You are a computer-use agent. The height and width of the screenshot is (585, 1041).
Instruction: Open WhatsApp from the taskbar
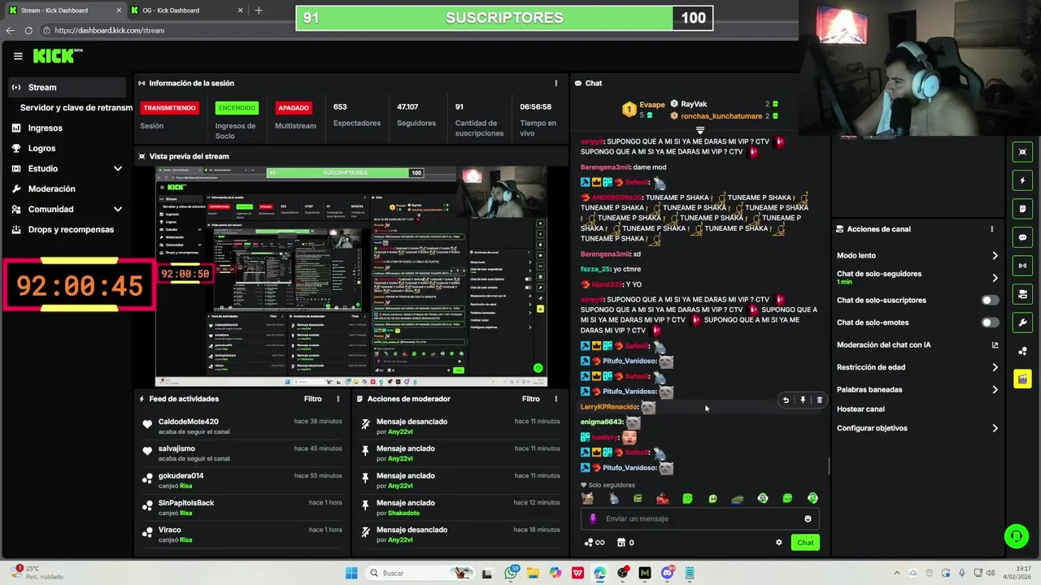[511, 573]
